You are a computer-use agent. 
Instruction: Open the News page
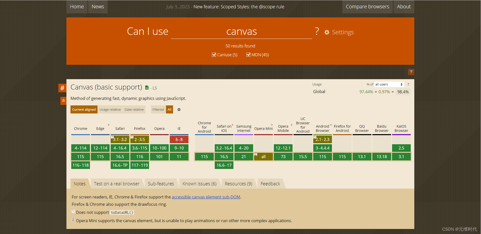point(98,7)
